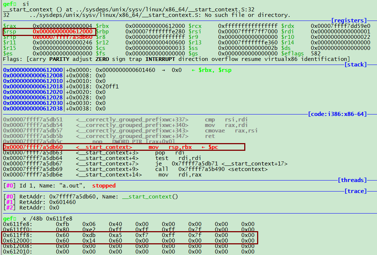Click the [threads] section header
Viewport: 377px width, 255px height.
click(x=352, y=180)
